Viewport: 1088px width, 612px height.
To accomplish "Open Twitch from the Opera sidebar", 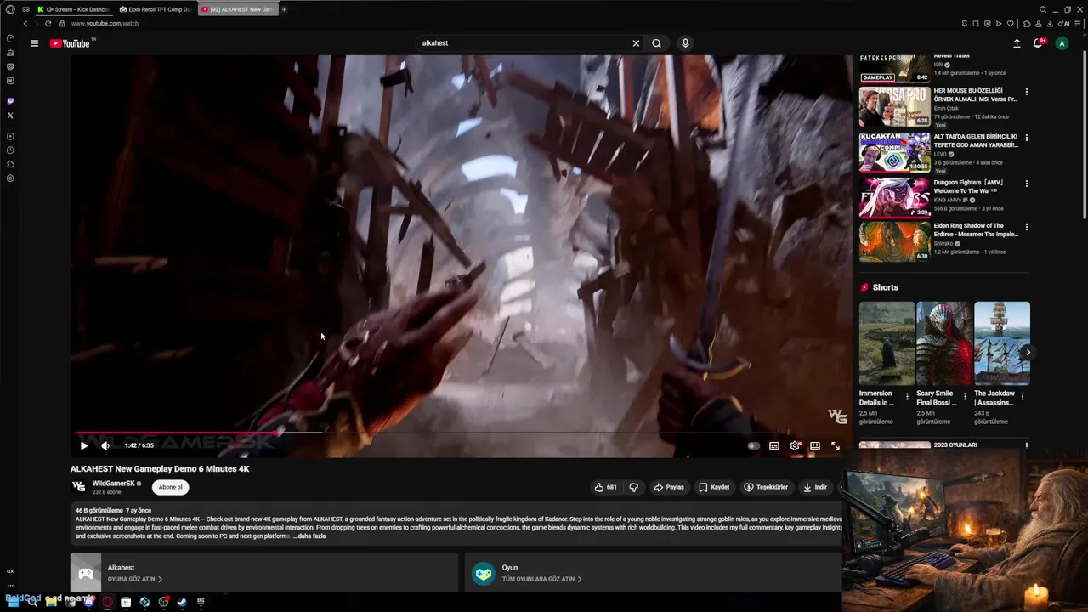I will tap(10, 101).
